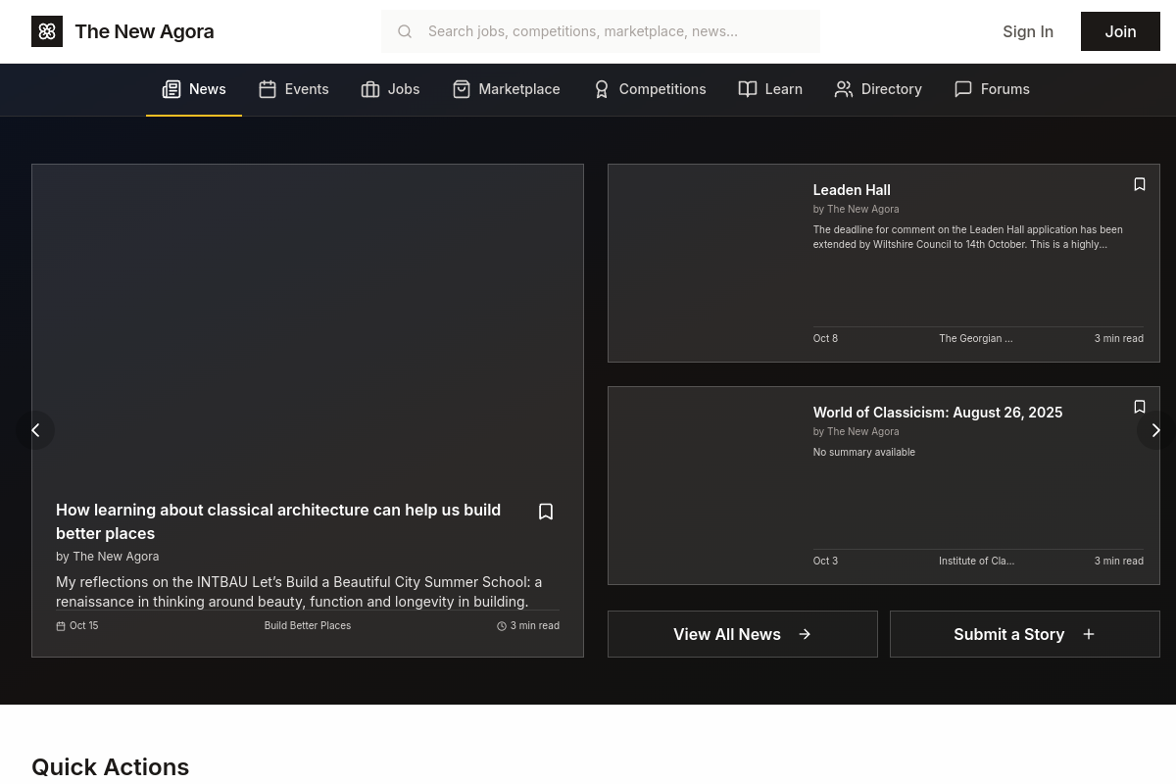Advance to next carousel slide
Viewport: 1176px width, 784px height.
[x=1154, y=430]
